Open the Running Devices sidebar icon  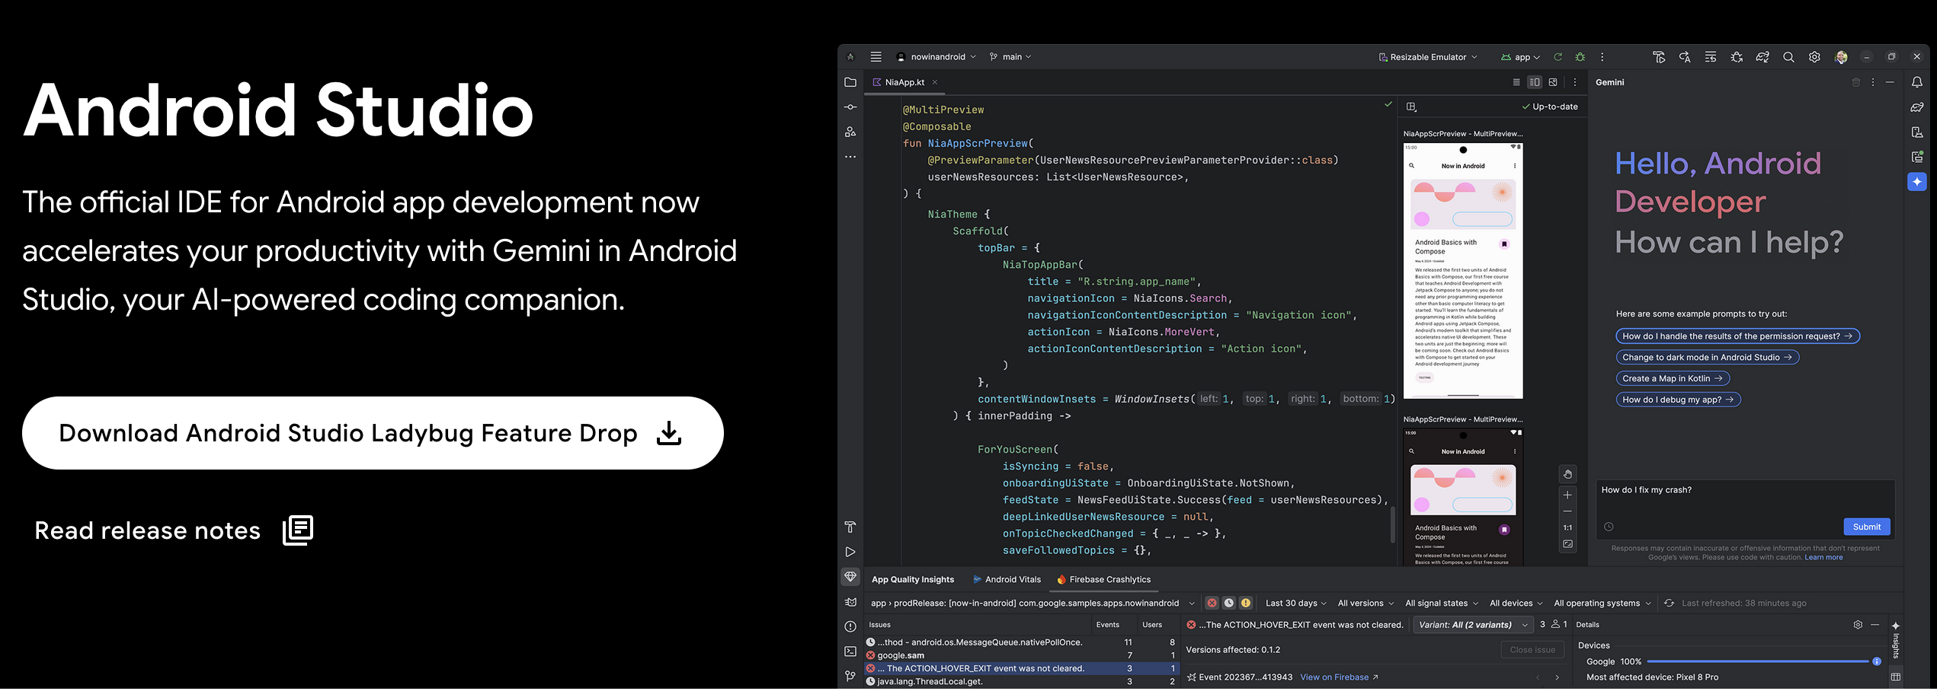pyautogui.click(x=1917, y=157)
